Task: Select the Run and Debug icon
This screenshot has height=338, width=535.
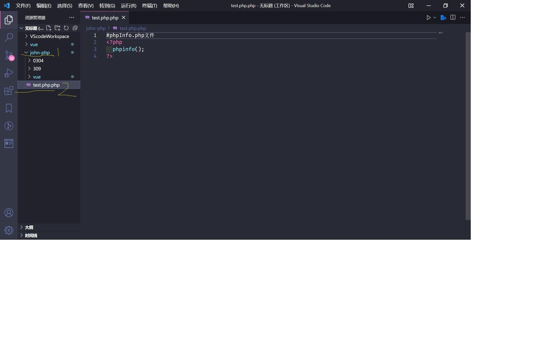Action: coord(9,73)
